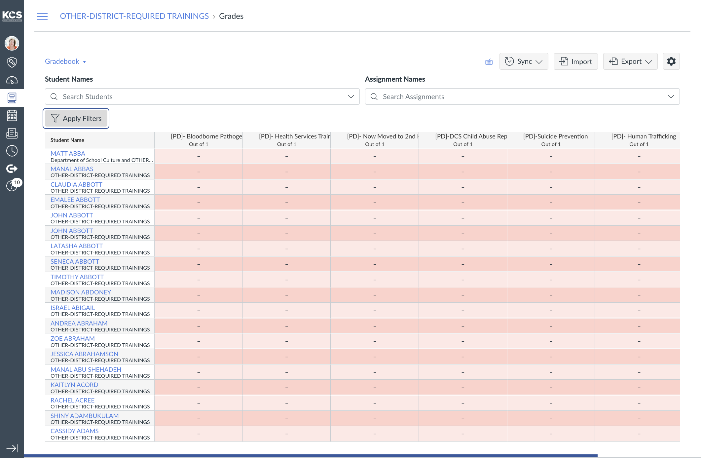Open the Export dropdown menu
Image resolution: width=701 pixels, height=458 pixels.
coord(630,61)
